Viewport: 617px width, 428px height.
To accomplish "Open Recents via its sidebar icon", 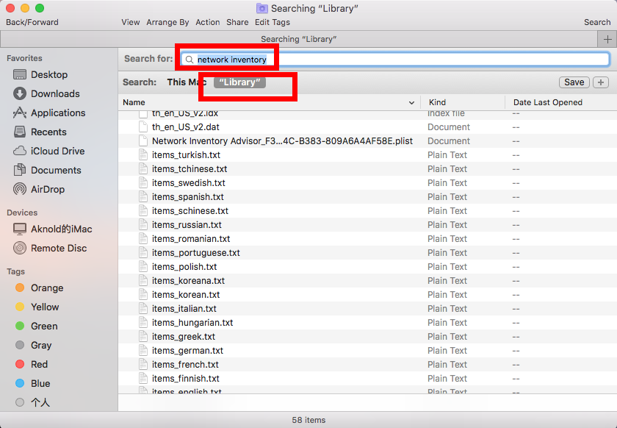I will (20, 132).
